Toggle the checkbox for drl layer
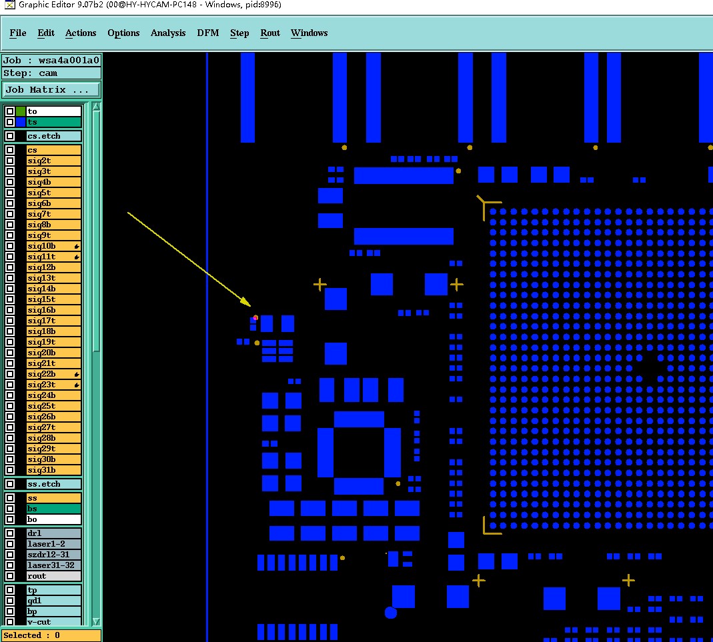 [9, 533]
